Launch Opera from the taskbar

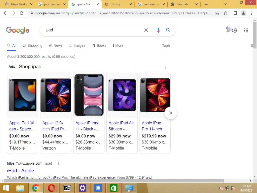click(51, 188)
